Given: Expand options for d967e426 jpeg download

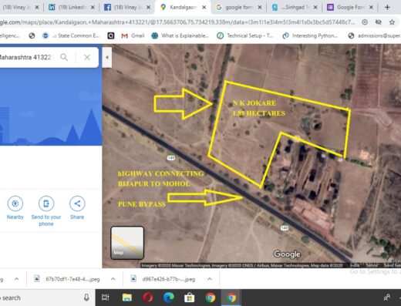Looking at the screenshot, I should tap(210, 279).
